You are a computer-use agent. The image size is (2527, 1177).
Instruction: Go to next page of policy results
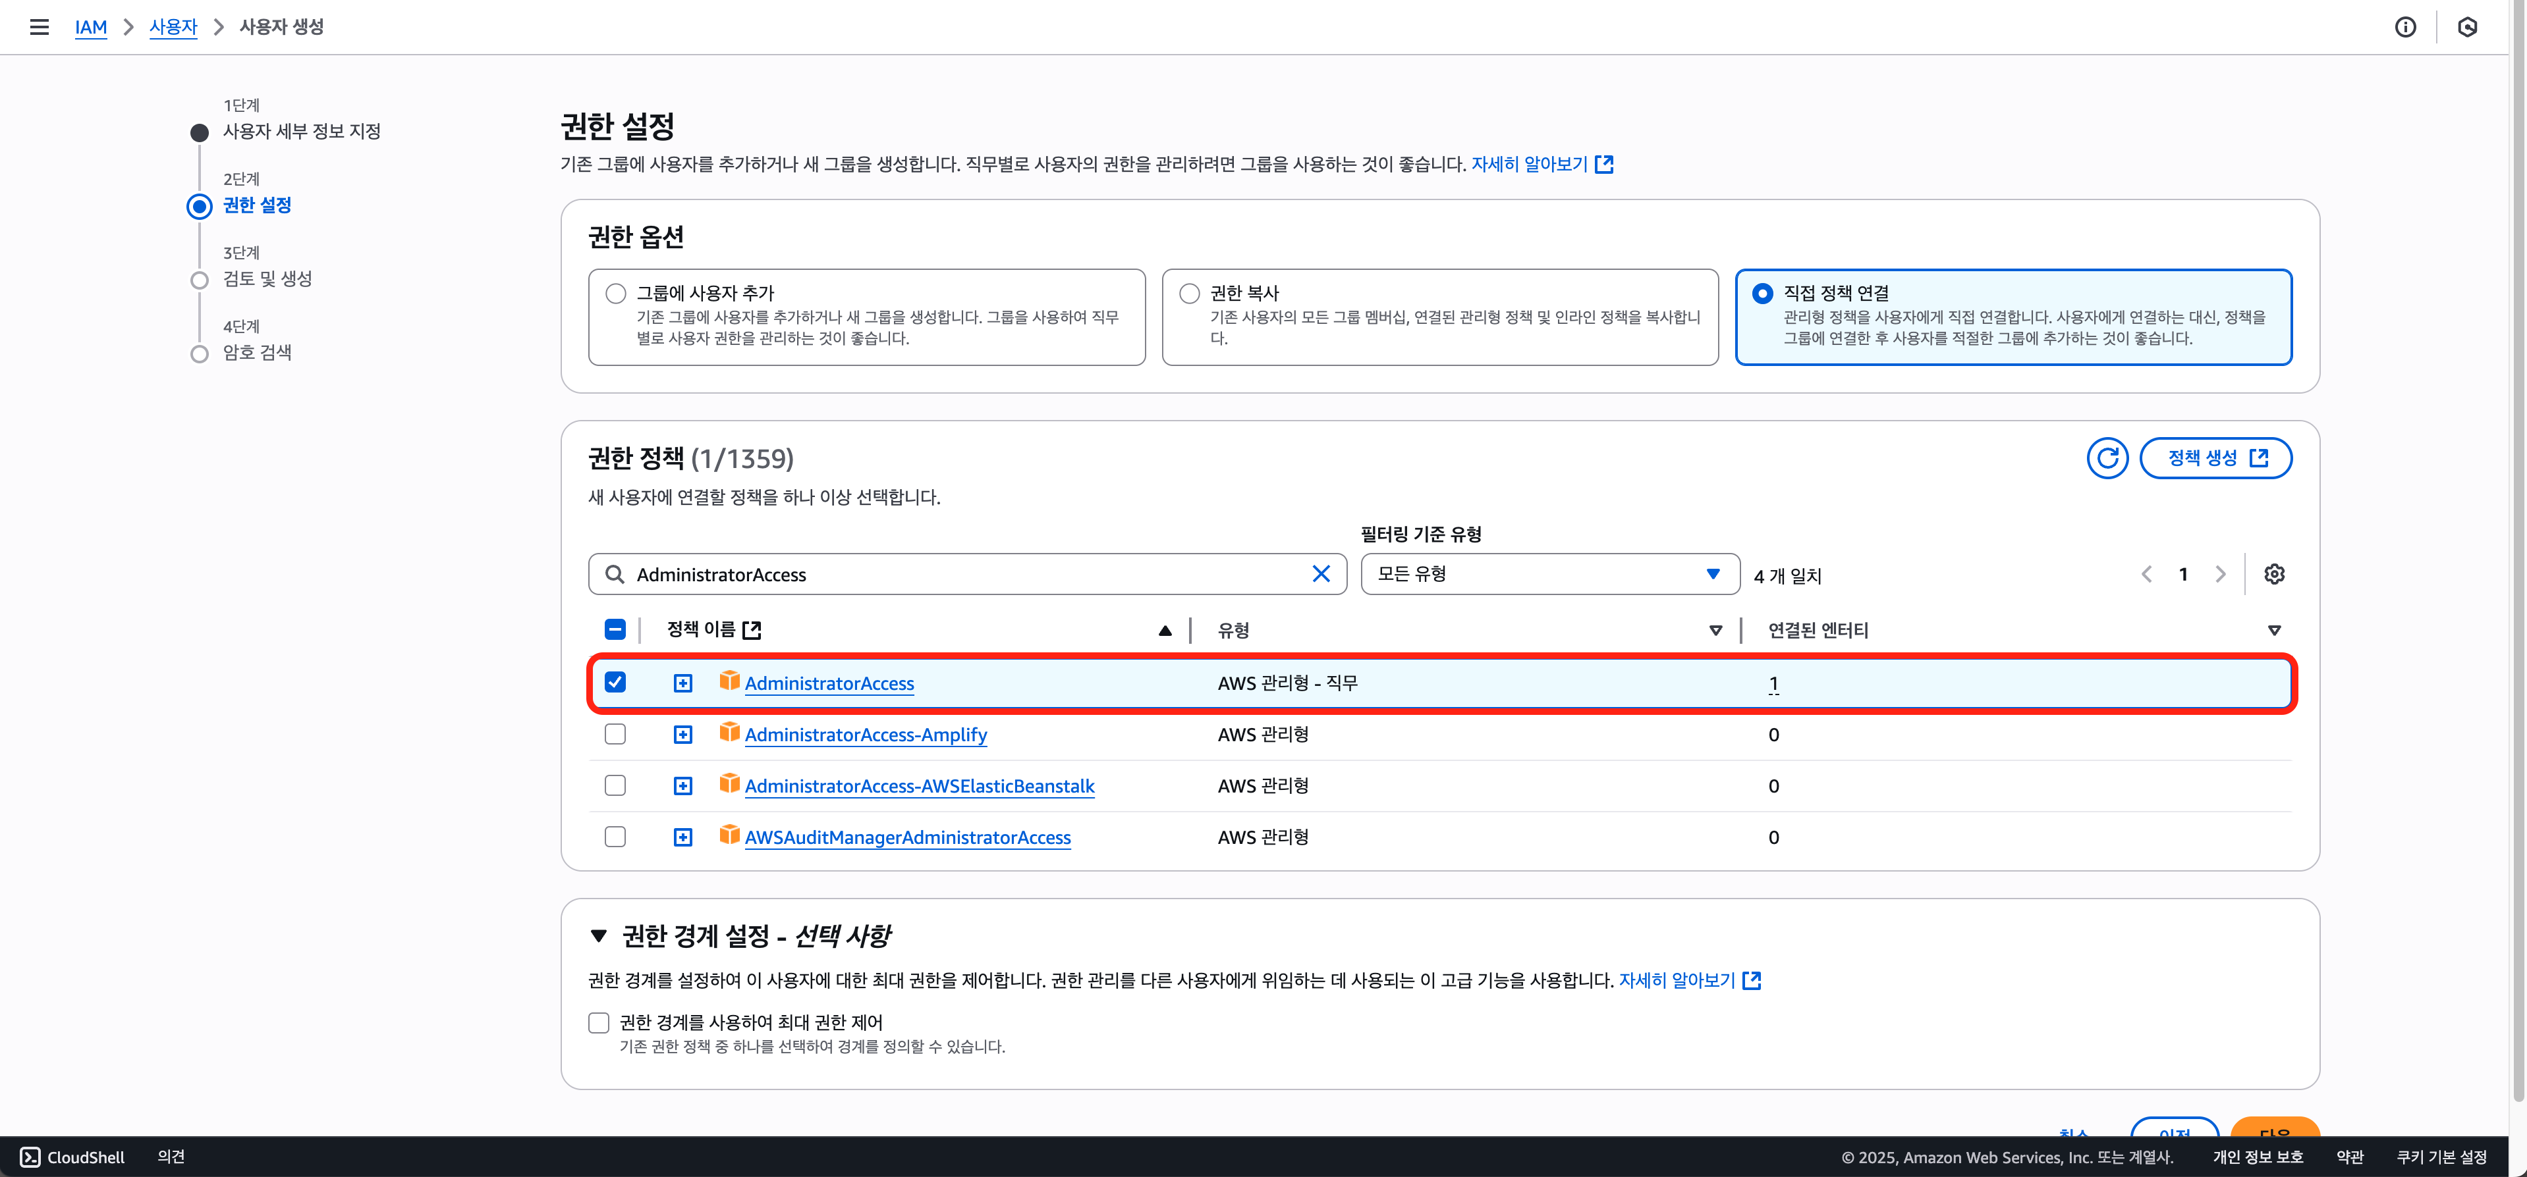2220,574
